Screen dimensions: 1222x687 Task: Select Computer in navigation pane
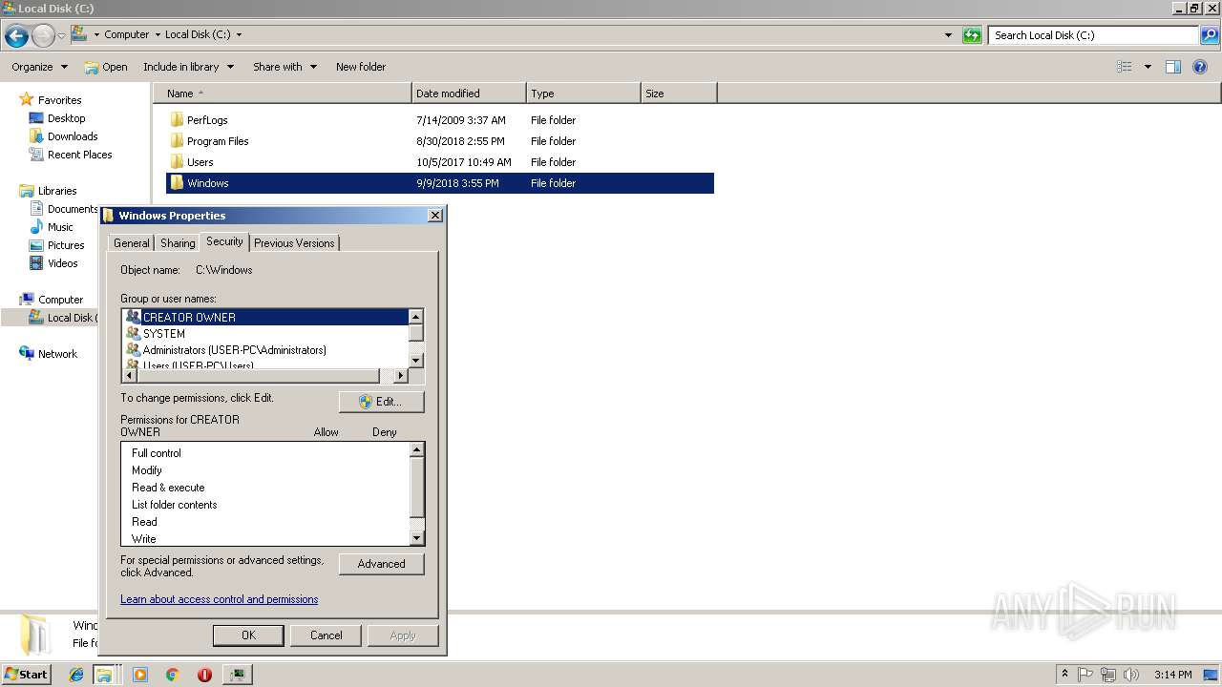pos(60,300)
